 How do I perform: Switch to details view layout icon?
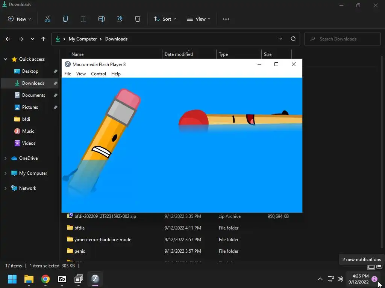[x=371, y=267]
